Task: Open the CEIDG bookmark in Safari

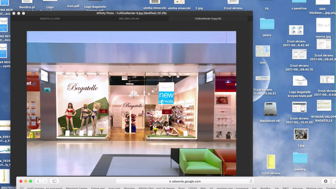Action: click(193, 188)
